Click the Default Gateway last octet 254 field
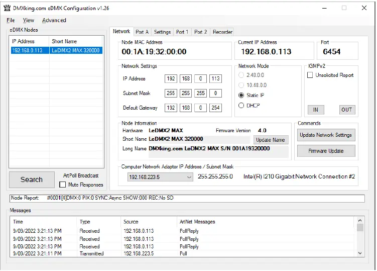This screenshot has width=377, height=271. click(215, 108)
